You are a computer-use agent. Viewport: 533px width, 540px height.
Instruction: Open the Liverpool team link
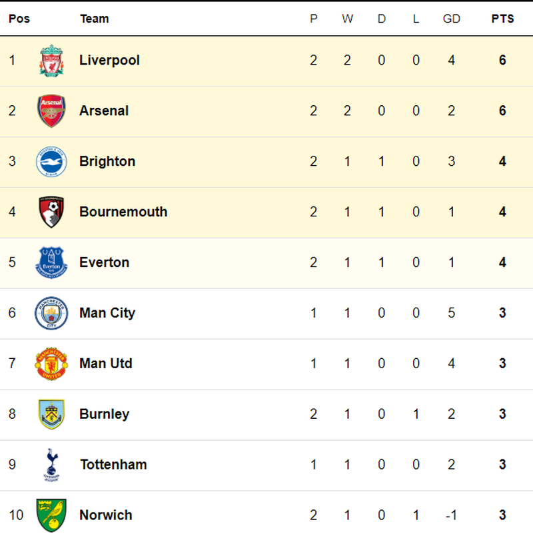click(109, 61)
